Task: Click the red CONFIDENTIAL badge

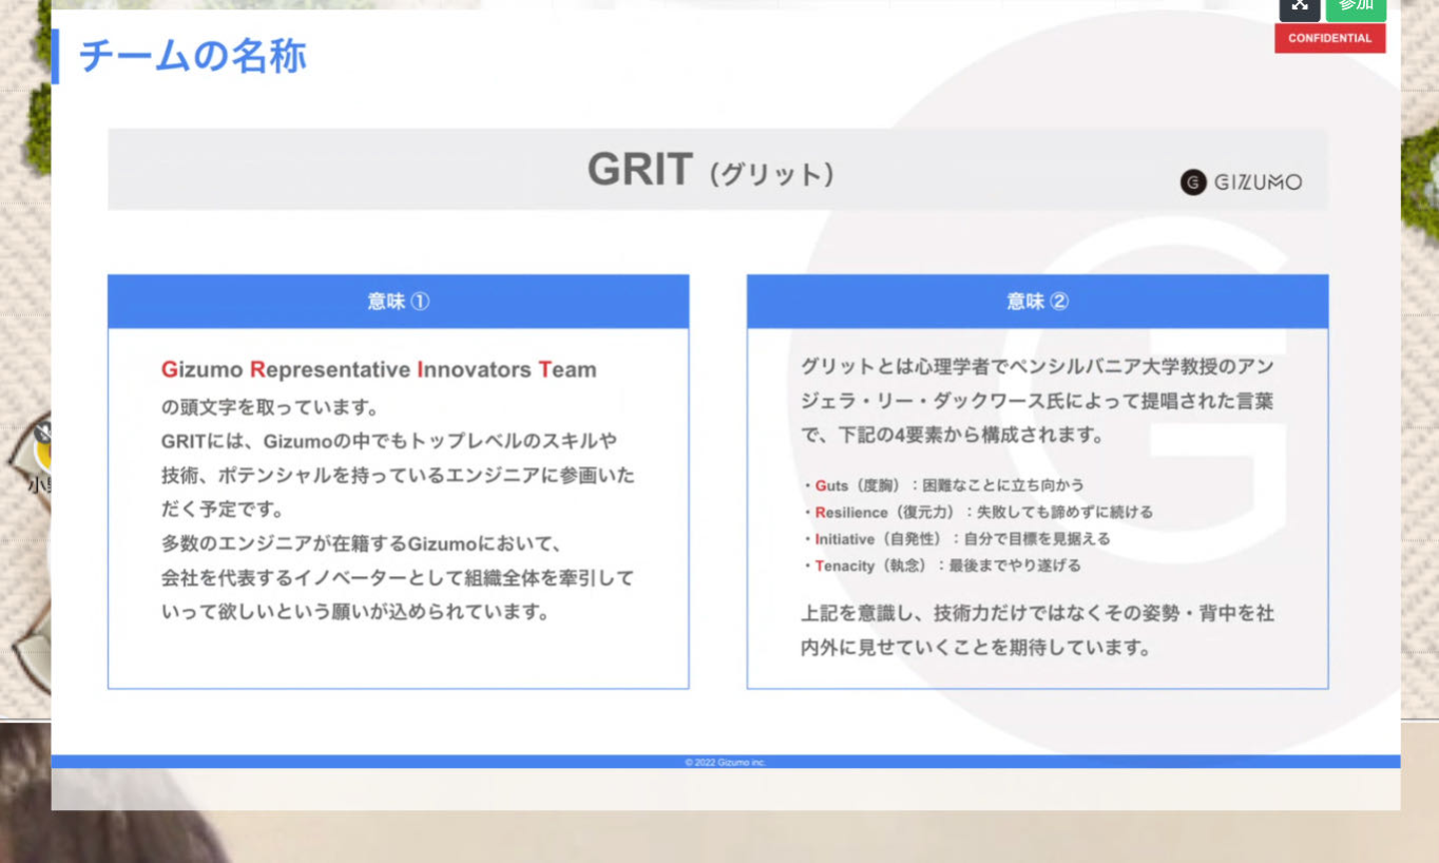Action: click(1330, 38)
